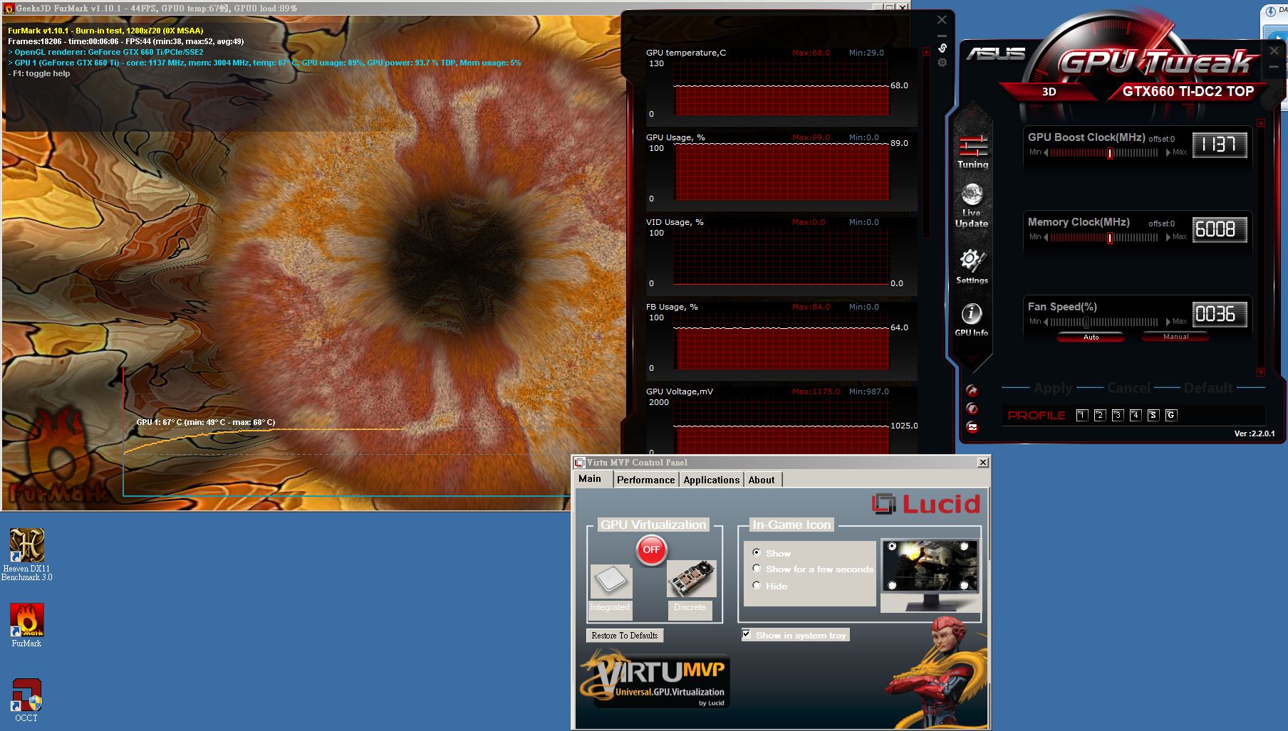This screenshot has width=1288, height=731.
Task: Open FurMark desktop shortcut icon
Action: [27, 626]
